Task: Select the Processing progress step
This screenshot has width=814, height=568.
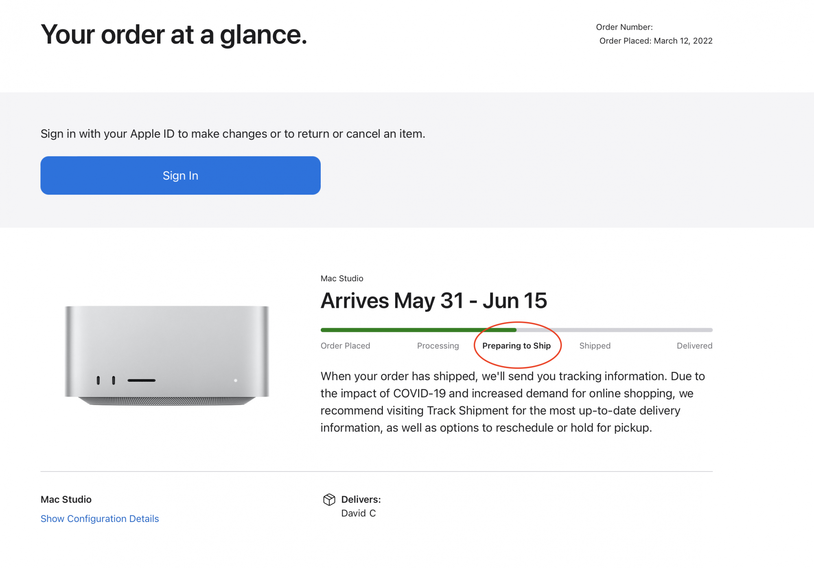Action: pyautogui.click(x=438, y=346)
